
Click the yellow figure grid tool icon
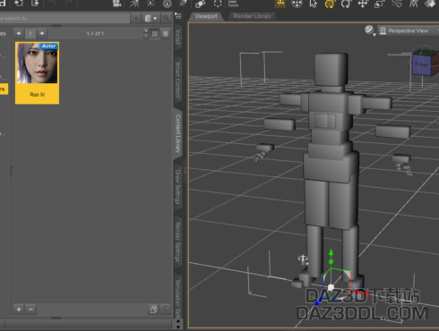(x=280, y=4)
